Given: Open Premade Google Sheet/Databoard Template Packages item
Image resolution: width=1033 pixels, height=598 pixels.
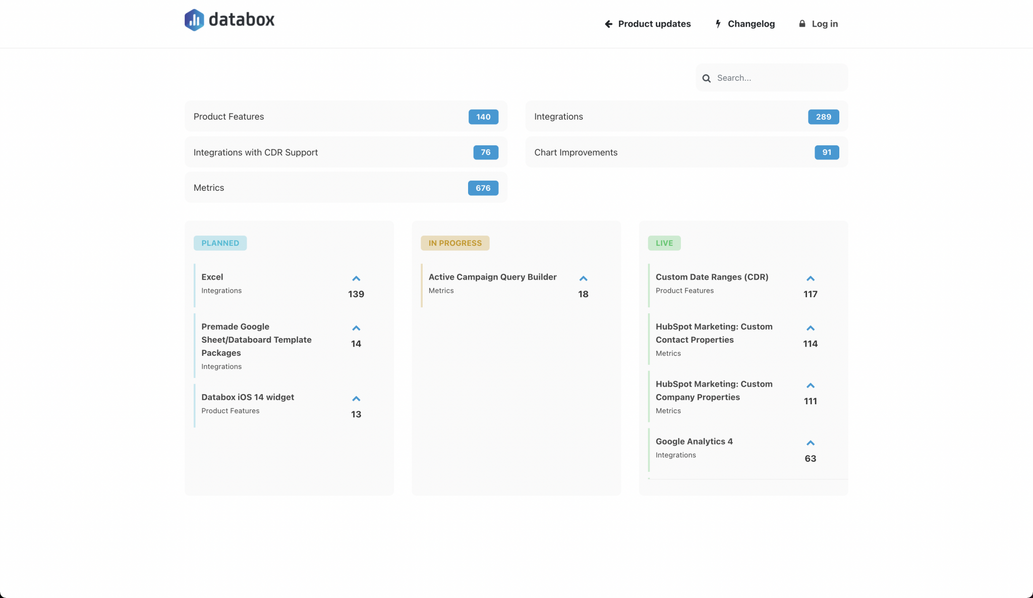Looking at the screenshot, I should pos(256,340).
